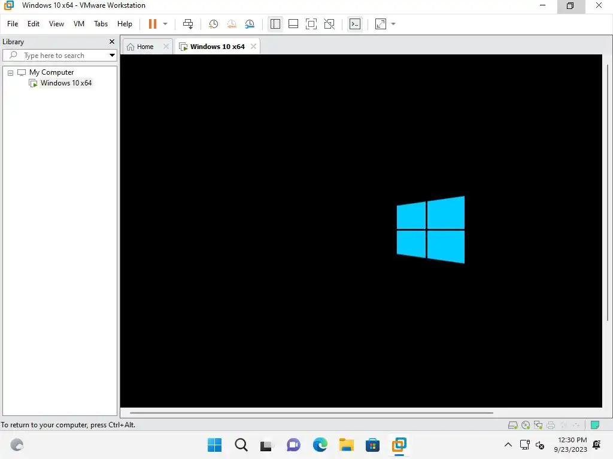Show hidden system tray icons
613x459 pixels.
click(x=508, y=445)
